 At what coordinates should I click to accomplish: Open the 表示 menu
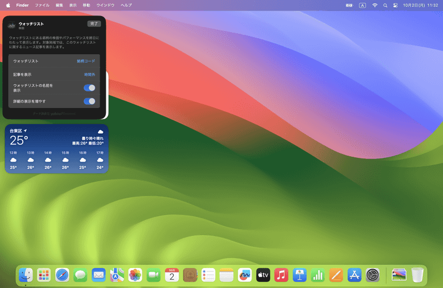click(x=73, y=5)
